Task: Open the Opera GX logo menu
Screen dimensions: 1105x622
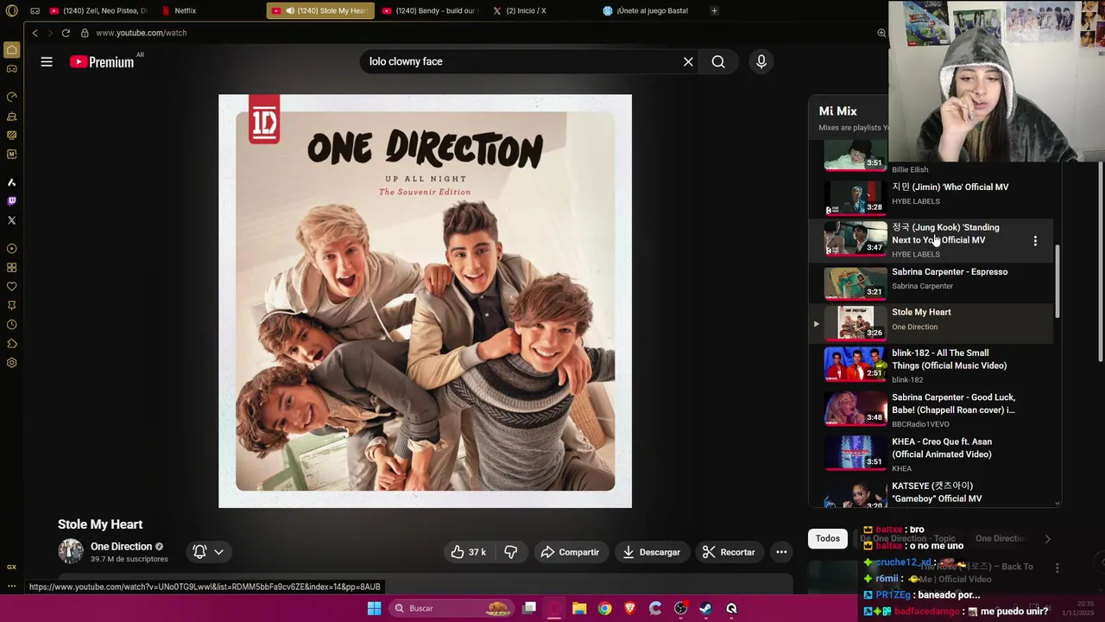Action: coord(11,10)
